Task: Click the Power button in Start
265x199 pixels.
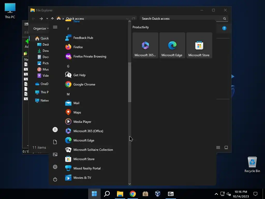Action: (x=55, y=179)
